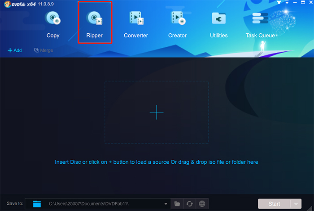Open the Copy module
Image resolution: width=314 pixels, height=211 pixels.
[53, 24]
